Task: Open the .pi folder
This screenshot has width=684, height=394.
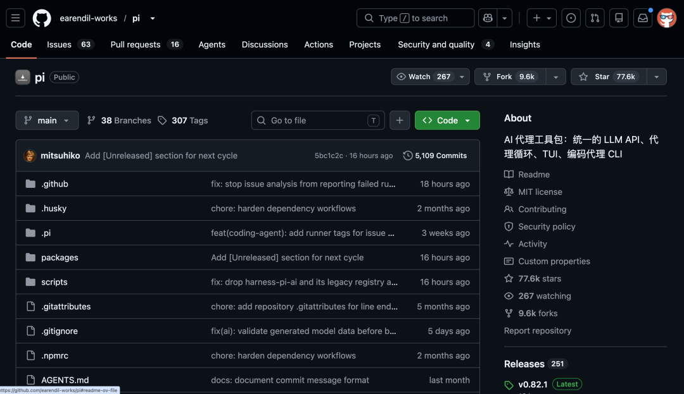Action: (46, 233)
